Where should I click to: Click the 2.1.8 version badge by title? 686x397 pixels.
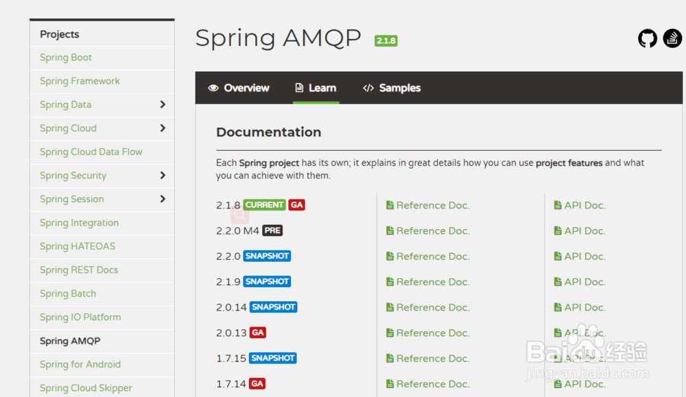[x=386, y=40]
